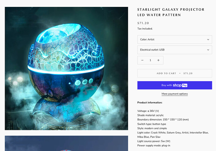Increase quantity with the plus icon
This screenshot has height=151, width=216.
tap(158, 60)
